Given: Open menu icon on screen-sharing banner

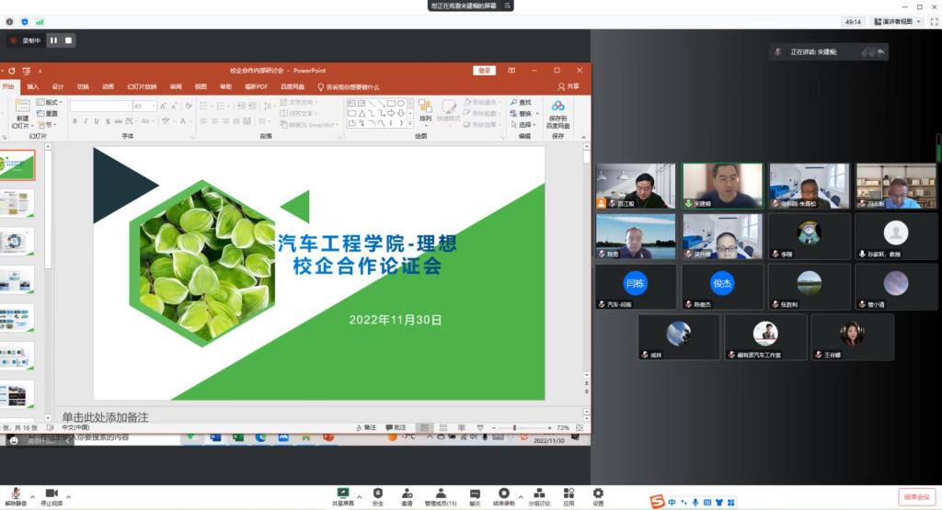Looking at the screenshot, I should coord(507,6).
